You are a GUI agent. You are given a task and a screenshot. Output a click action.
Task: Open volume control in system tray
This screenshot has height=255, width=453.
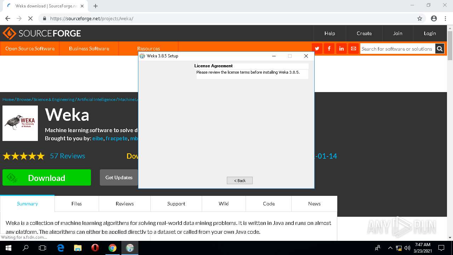point(407,248)
